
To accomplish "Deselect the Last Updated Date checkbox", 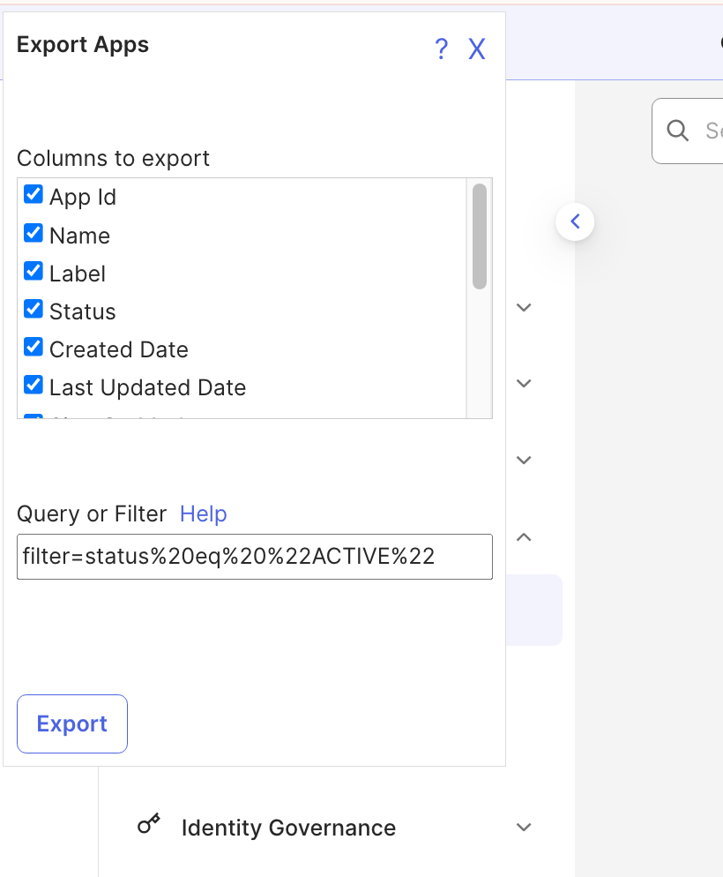I will point(34,386).
